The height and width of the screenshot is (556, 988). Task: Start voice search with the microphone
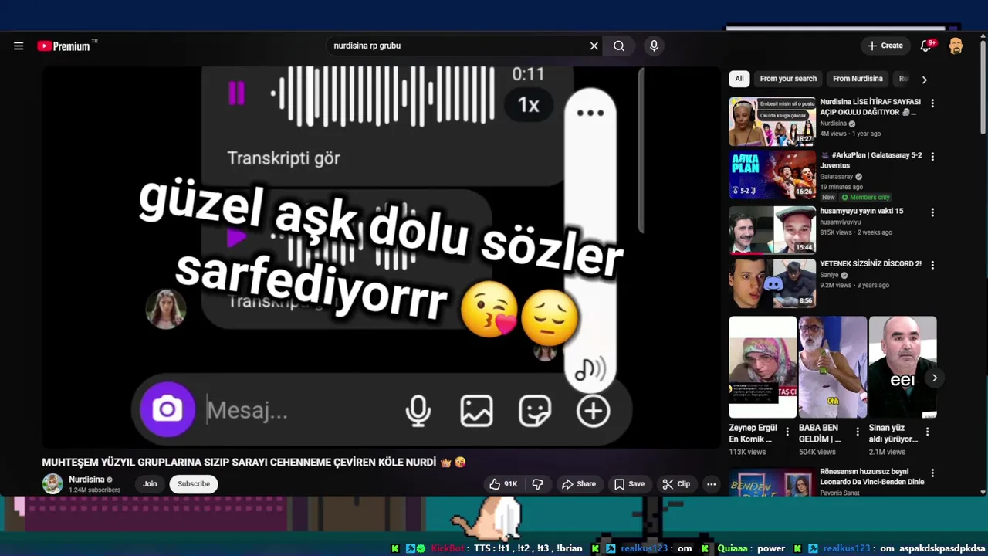pos(654,46)
